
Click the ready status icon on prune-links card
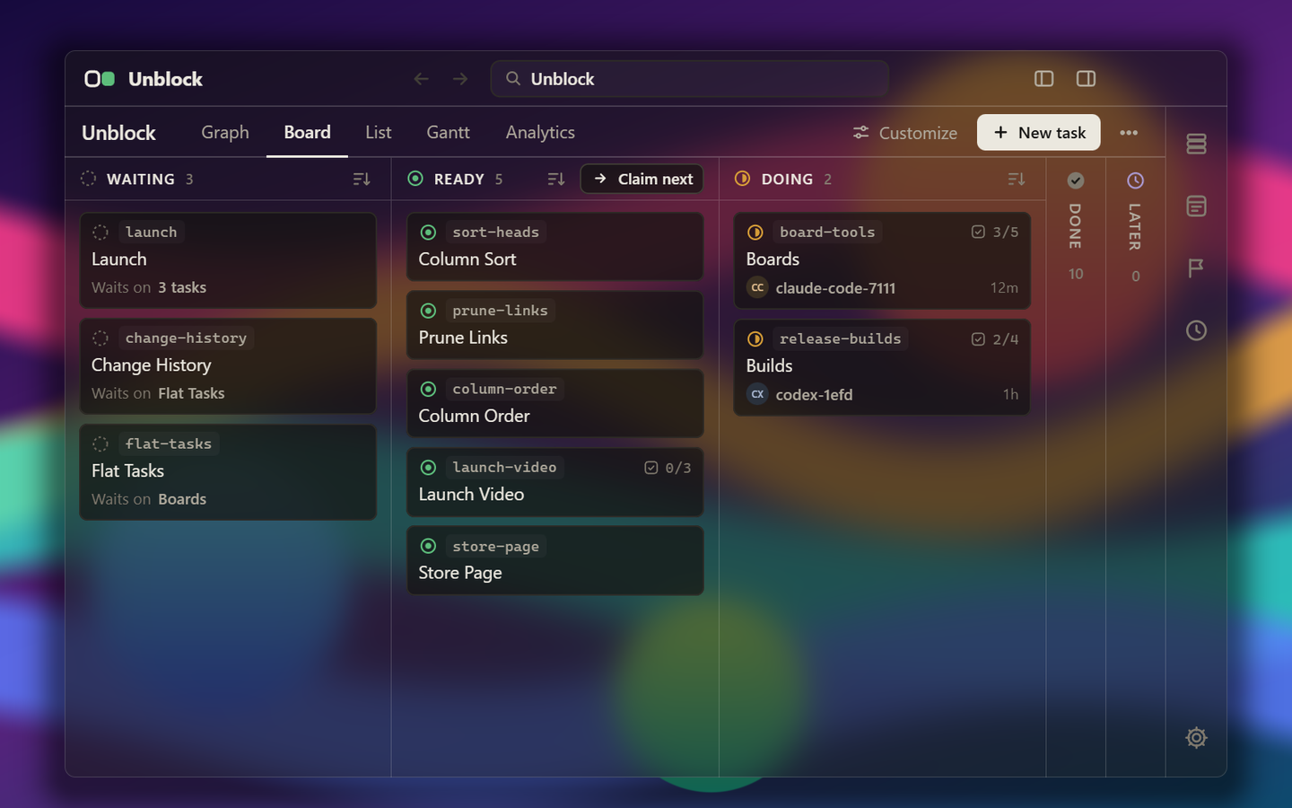(428, 311)
